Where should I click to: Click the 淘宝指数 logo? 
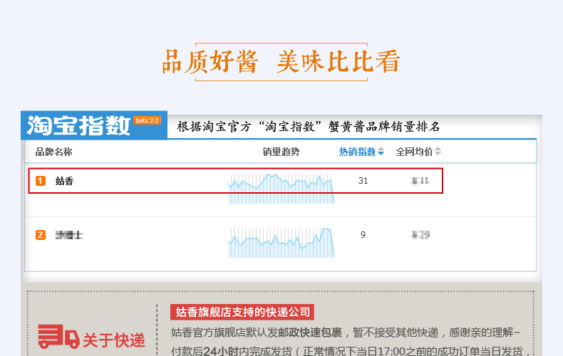click(78, 125)
